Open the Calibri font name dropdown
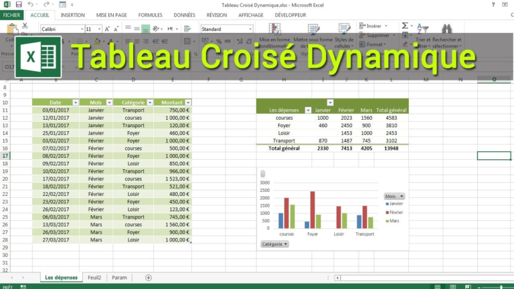 82,29
